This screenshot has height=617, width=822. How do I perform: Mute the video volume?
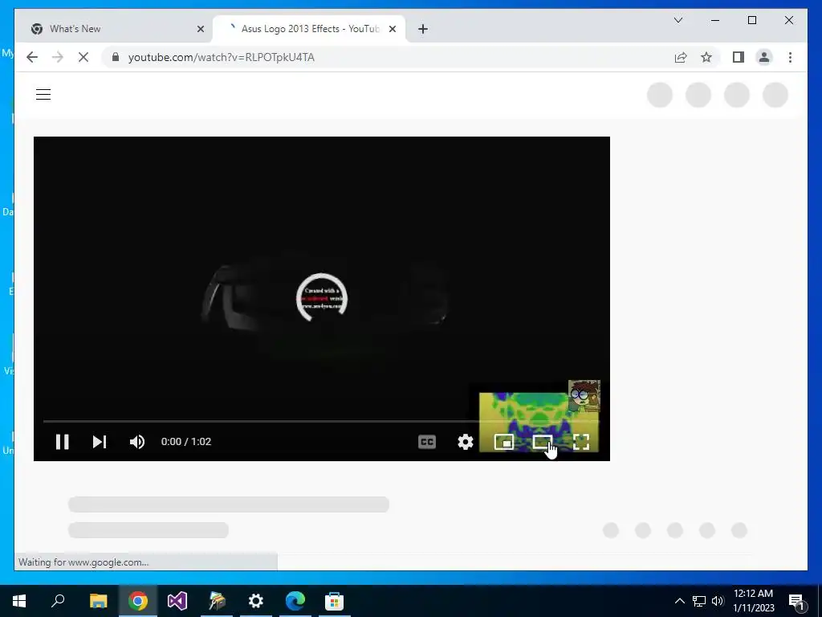tap(137, 442)
